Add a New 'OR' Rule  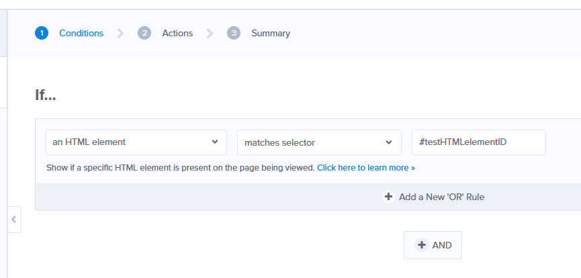[x=441, y=197]
